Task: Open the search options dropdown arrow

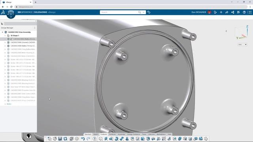Action: [143, 12]
